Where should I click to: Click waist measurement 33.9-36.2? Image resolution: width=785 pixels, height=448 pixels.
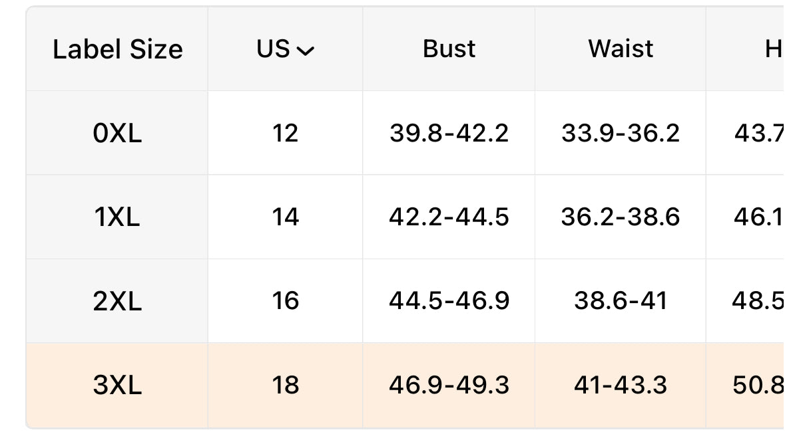(621, 134)
